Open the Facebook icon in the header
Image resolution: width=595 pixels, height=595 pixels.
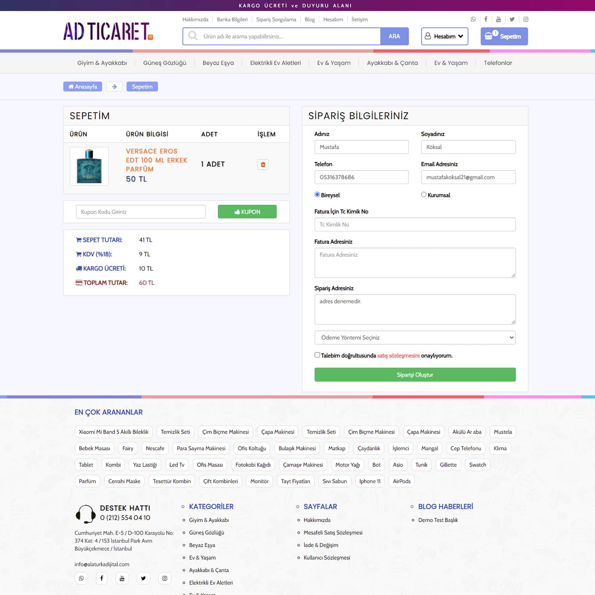(x=486, y=19)
